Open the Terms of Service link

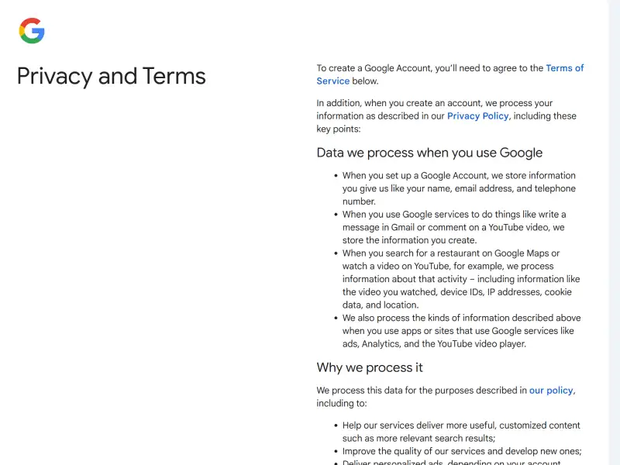(x=564, y=68)
